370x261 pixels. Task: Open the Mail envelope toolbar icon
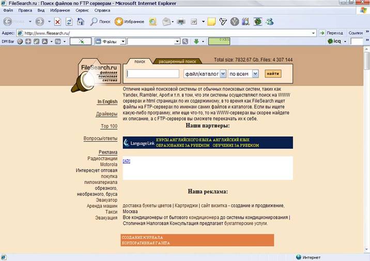click(166, 22)
